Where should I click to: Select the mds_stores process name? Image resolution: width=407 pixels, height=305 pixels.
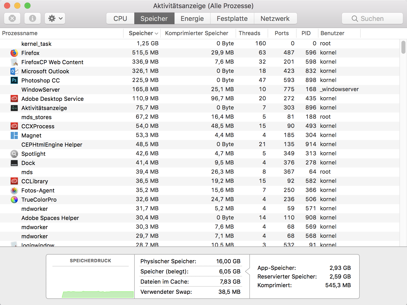point(36,117)
